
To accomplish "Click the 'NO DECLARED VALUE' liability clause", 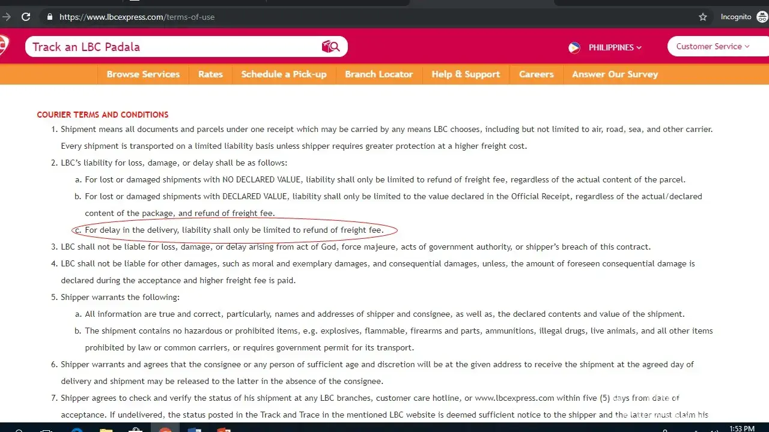I will coord(385,179).
